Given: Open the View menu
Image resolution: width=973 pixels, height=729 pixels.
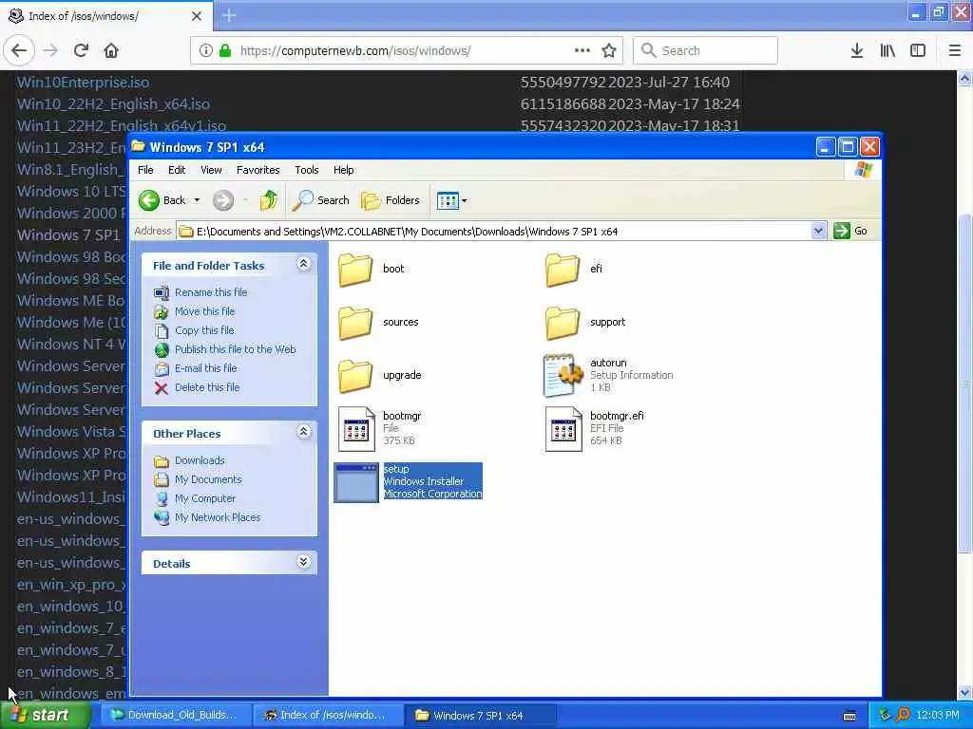Looking at the screenshot, I should [211, 170].
